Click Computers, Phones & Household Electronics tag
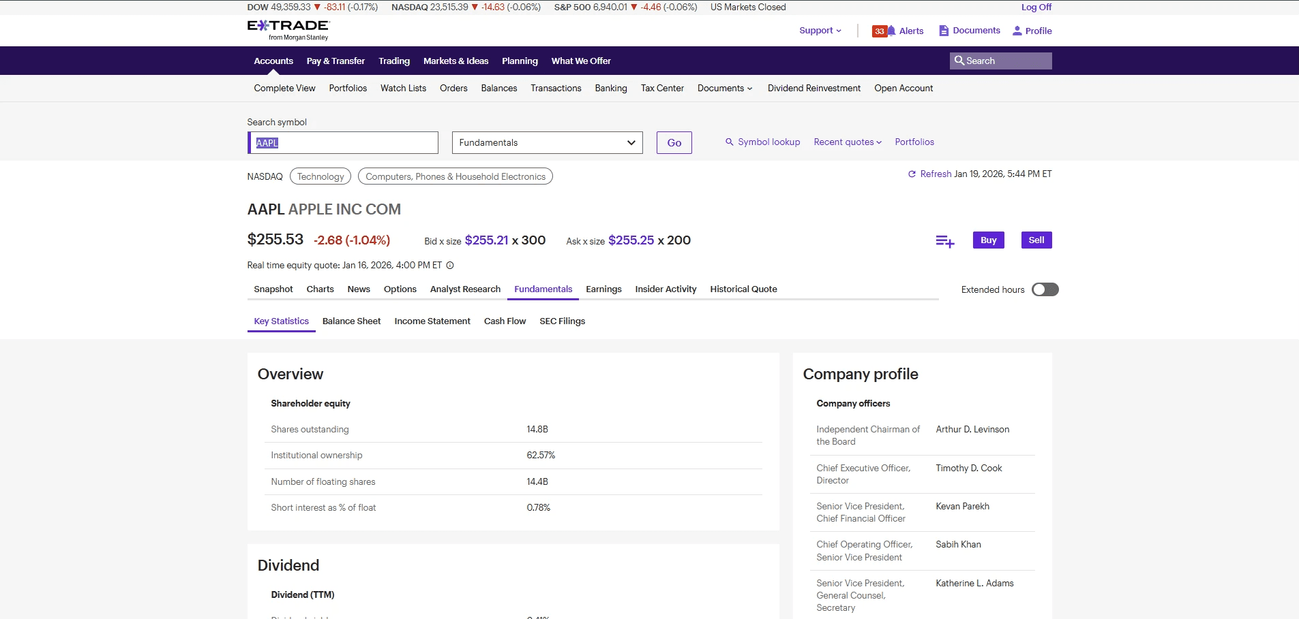This screenshot has width=1299, height=619. pyautogui.click(x=456, y=176)
